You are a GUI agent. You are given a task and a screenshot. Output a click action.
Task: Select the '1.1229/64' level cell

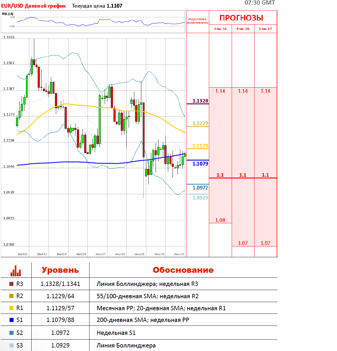pos(60,296)
